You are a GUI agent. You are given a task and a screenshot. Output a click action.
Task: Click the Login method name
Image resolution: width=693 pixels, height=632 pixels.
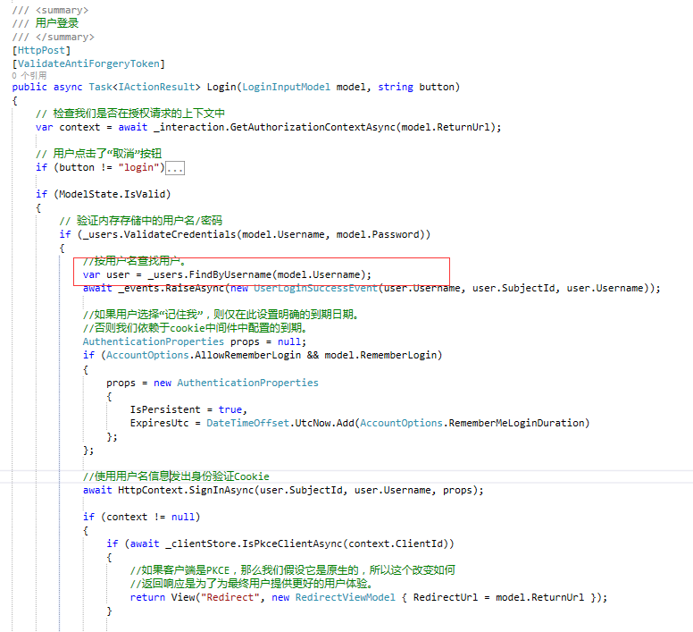pyautogui.click(x=221, y=87)
